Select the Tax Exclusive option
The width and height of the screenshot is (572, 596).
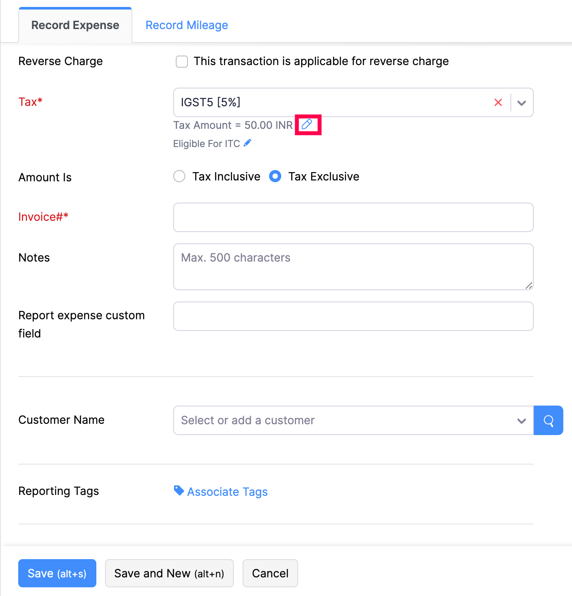coord(275,176)
